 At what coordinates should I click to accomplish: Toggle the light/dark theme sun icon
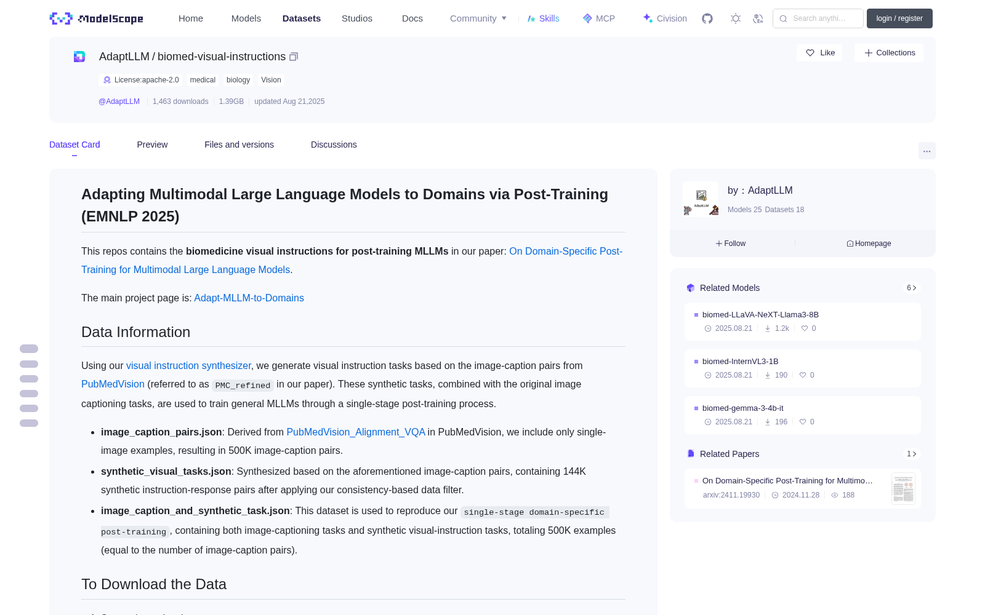tap(736, 18)
